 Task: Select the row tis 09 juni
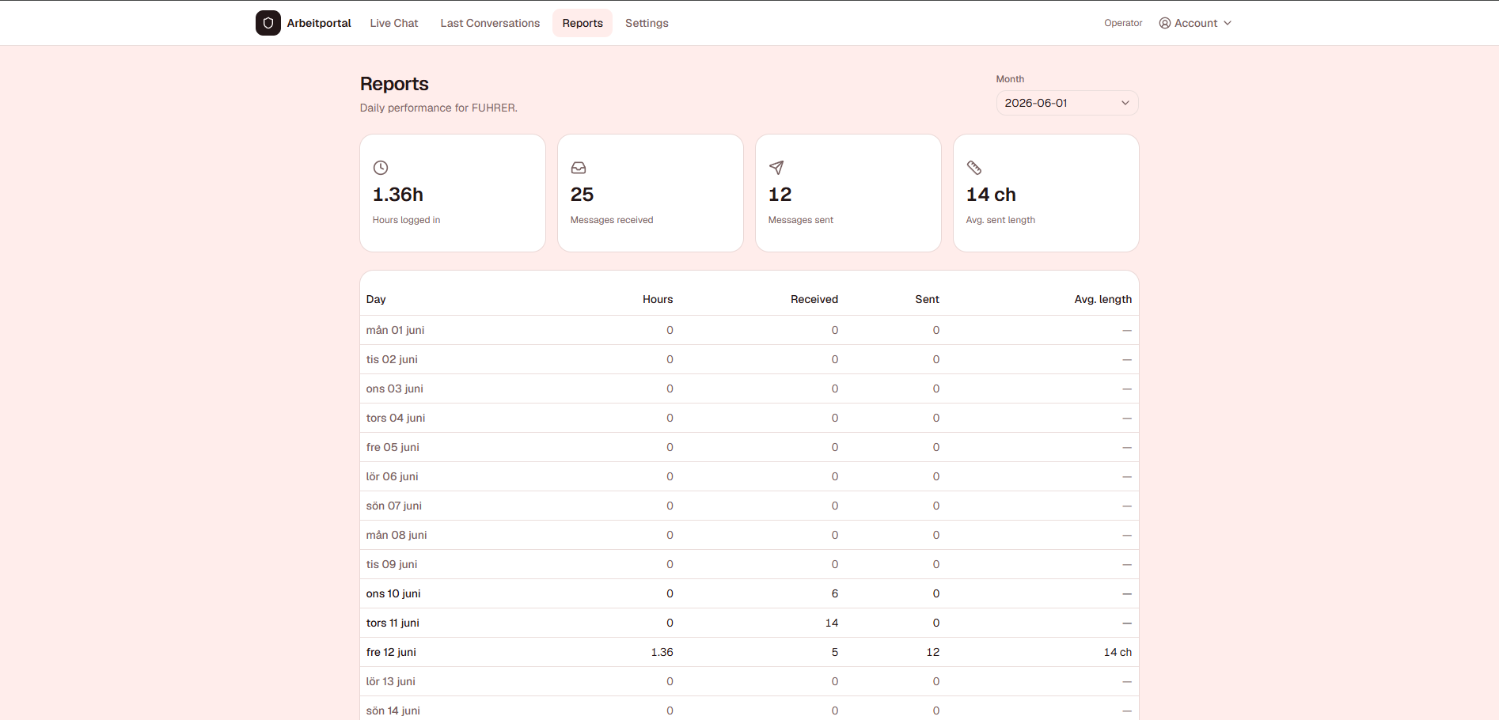click(x=749, y=564)
